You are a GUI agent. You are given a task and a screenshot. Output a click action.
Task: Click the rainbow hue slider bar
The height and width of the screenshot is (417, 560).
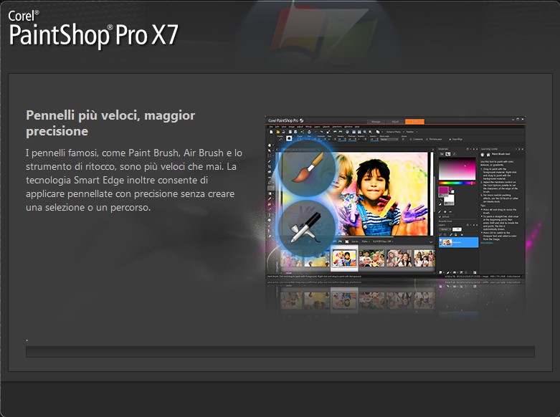pos(457,183)
